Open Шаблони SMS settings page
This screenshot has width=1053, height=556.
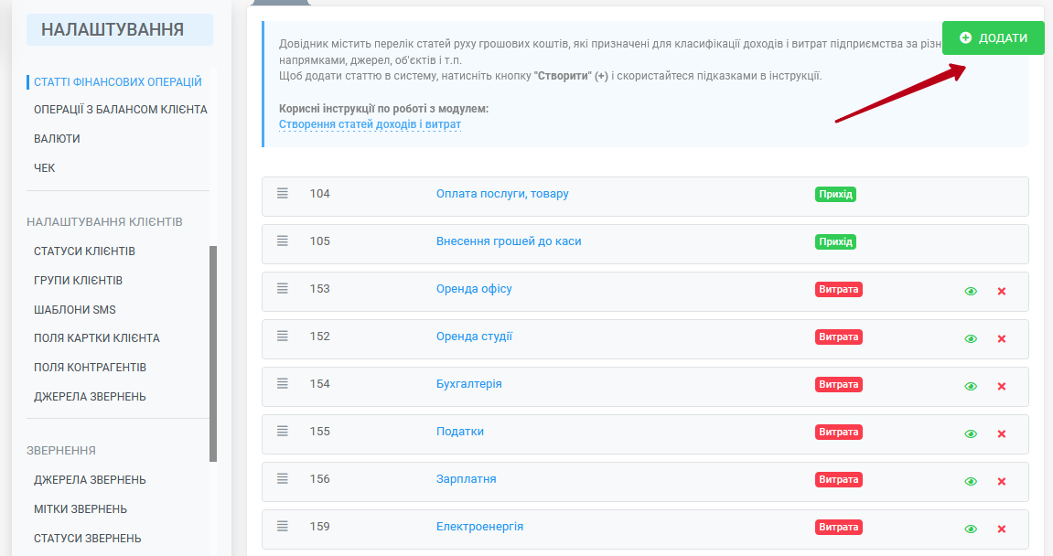click(x=75, y=309)
